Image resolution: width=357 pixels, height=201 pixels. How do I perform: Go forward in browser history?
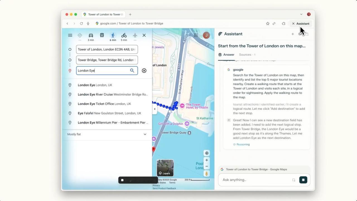coord(74,23)
